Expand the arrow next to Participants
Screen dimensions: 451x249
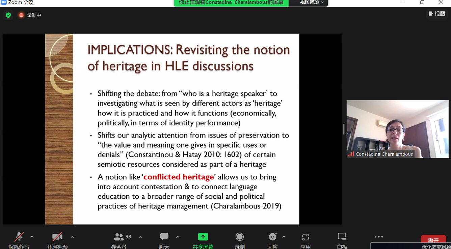140,237
